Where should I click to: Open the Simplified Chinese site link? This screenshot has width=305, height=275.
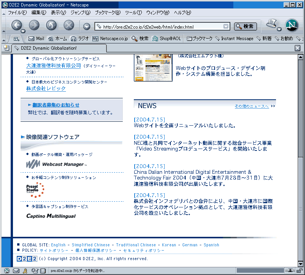[91, 245]
